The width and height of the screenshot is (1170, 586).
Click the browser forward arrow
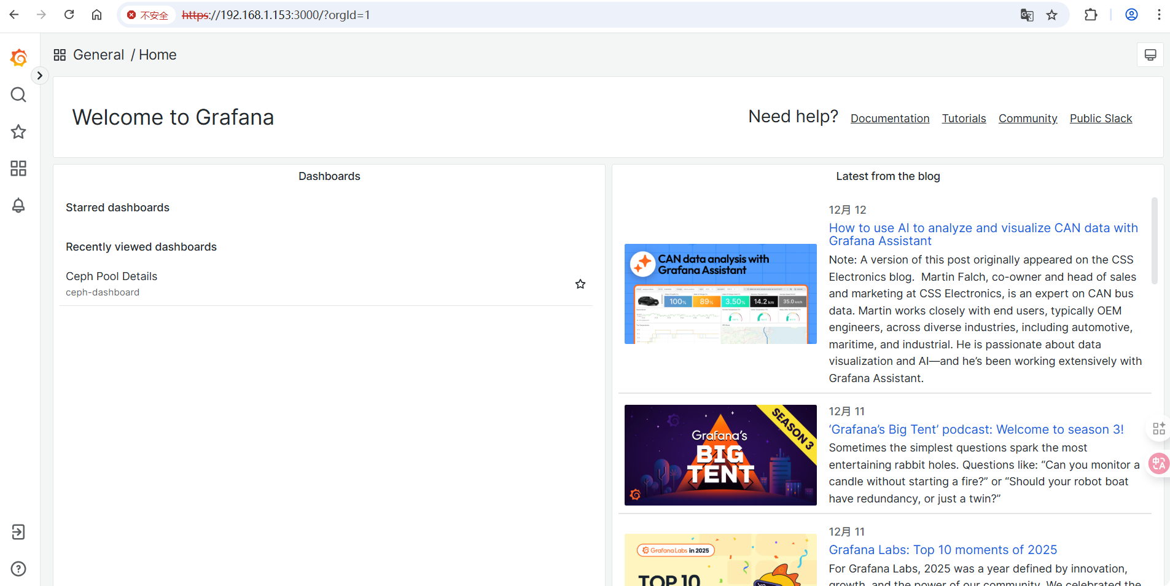42,15
